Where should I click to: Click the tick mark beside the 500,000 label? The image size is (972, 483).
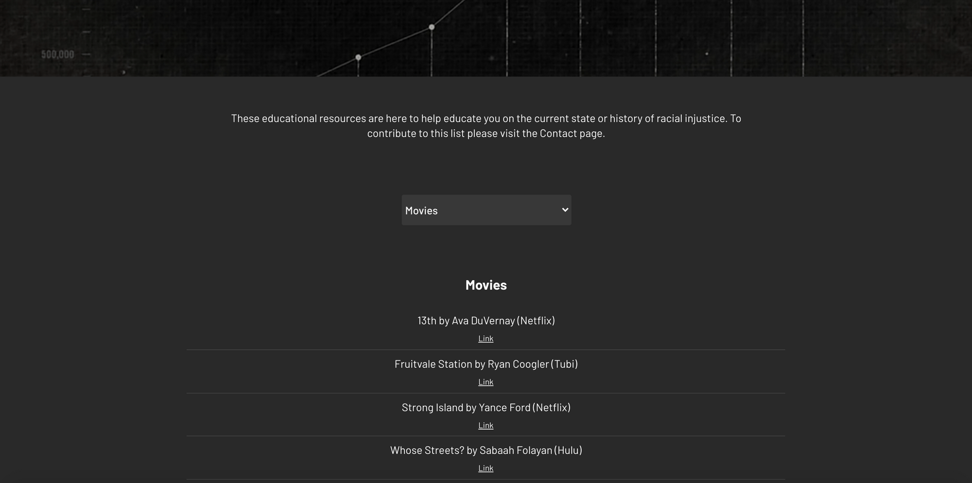tap(86, 54)
